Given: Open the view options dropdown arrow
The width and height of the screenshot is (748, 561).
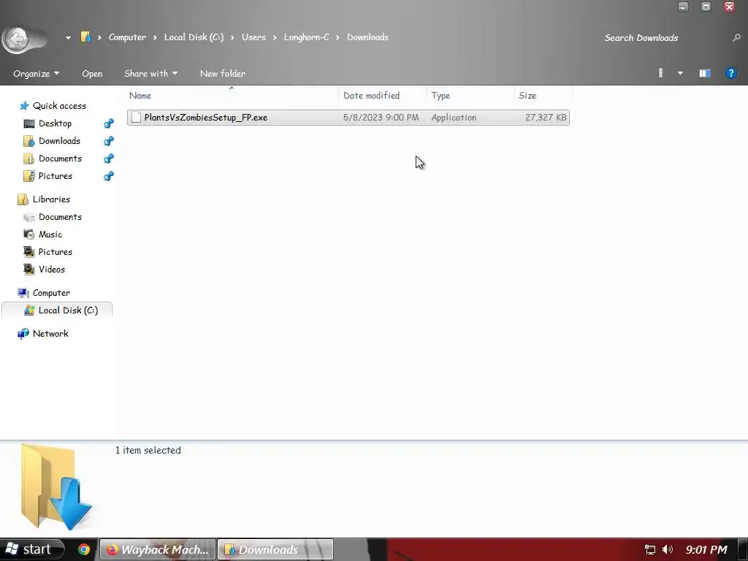Looking at the screenshot, I should [x=680, y=73].
